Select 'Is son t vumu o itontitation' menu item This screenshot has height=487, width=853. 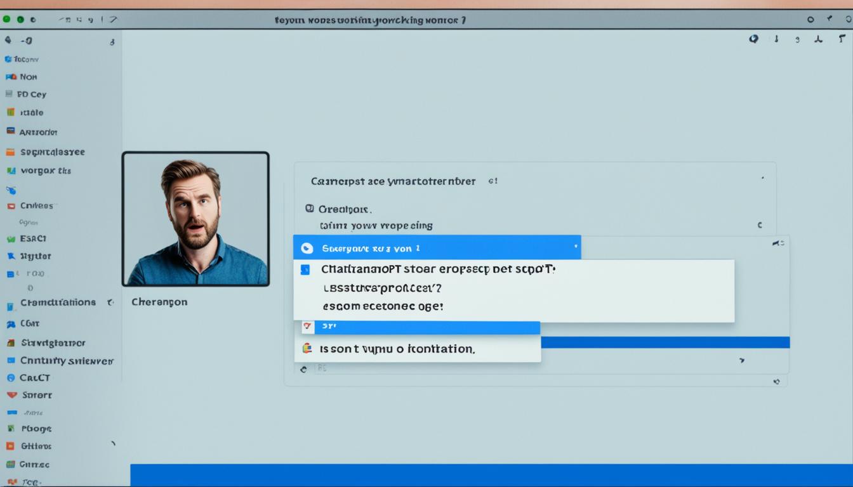(x=397, y=349)
